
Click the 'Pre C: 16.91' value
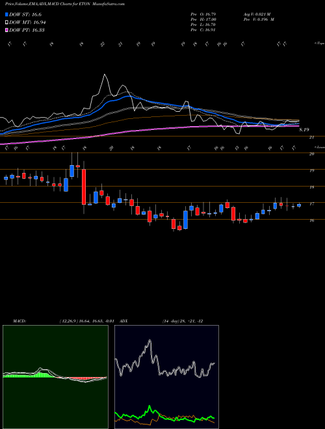tap(203, 30)
